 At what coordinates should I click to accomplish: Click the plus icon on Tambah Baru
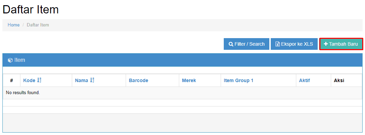pyautogui.click(x=326, y=44)
